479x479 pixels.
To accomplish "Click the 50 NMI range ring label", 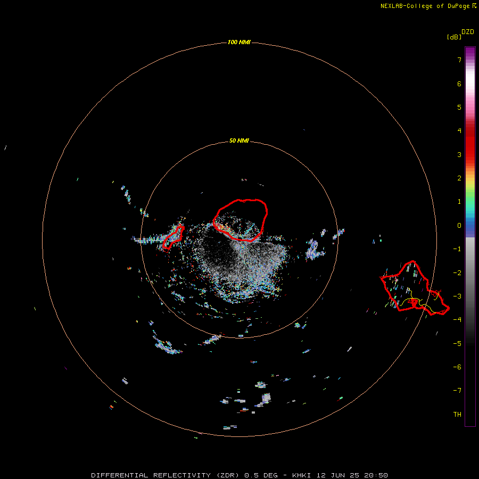I will [x=239, y=141].
